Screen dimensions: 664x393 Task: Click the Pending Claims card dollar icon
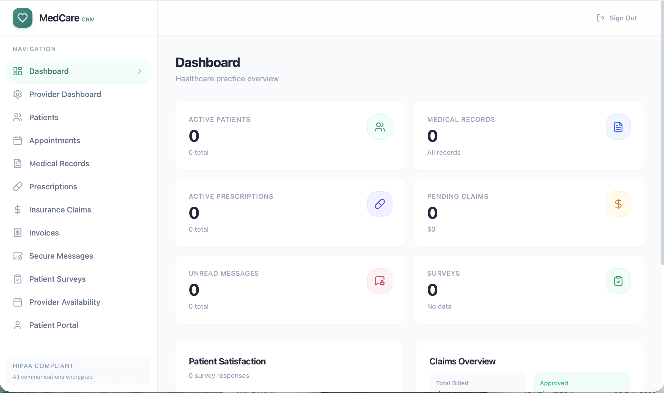618,204
